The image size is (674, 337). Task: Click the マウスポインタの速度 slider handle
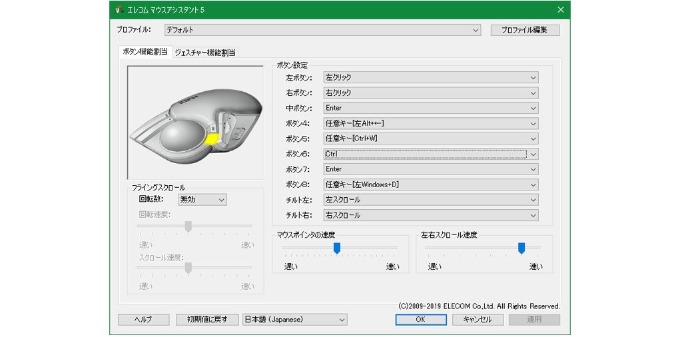337,248
